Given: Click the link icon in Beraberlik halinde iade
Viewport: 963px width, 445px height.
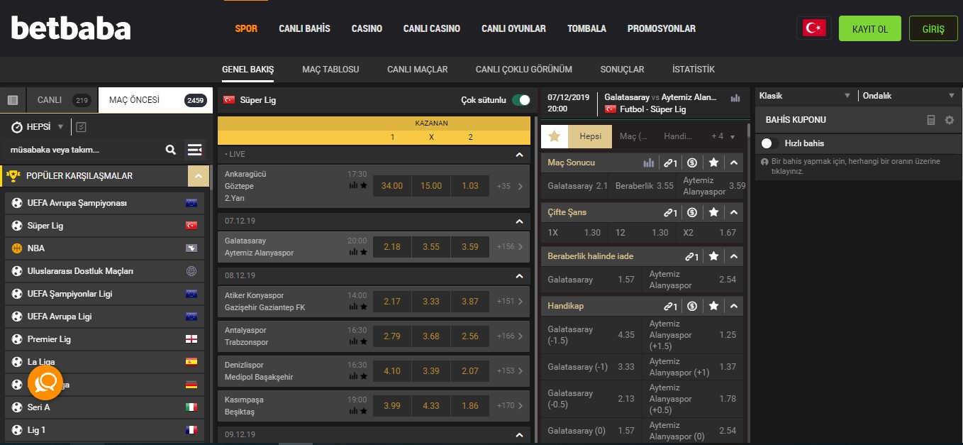Looking at the screenshot, I should coord(691,256).
